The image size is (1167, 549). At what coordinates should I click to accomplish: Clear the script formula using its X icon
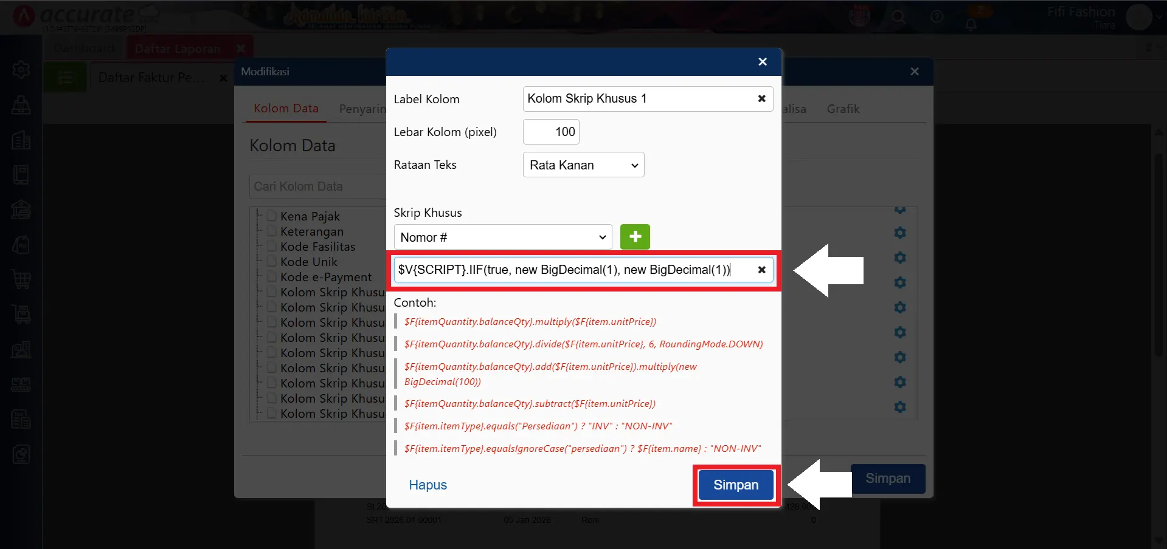[761, 270]
